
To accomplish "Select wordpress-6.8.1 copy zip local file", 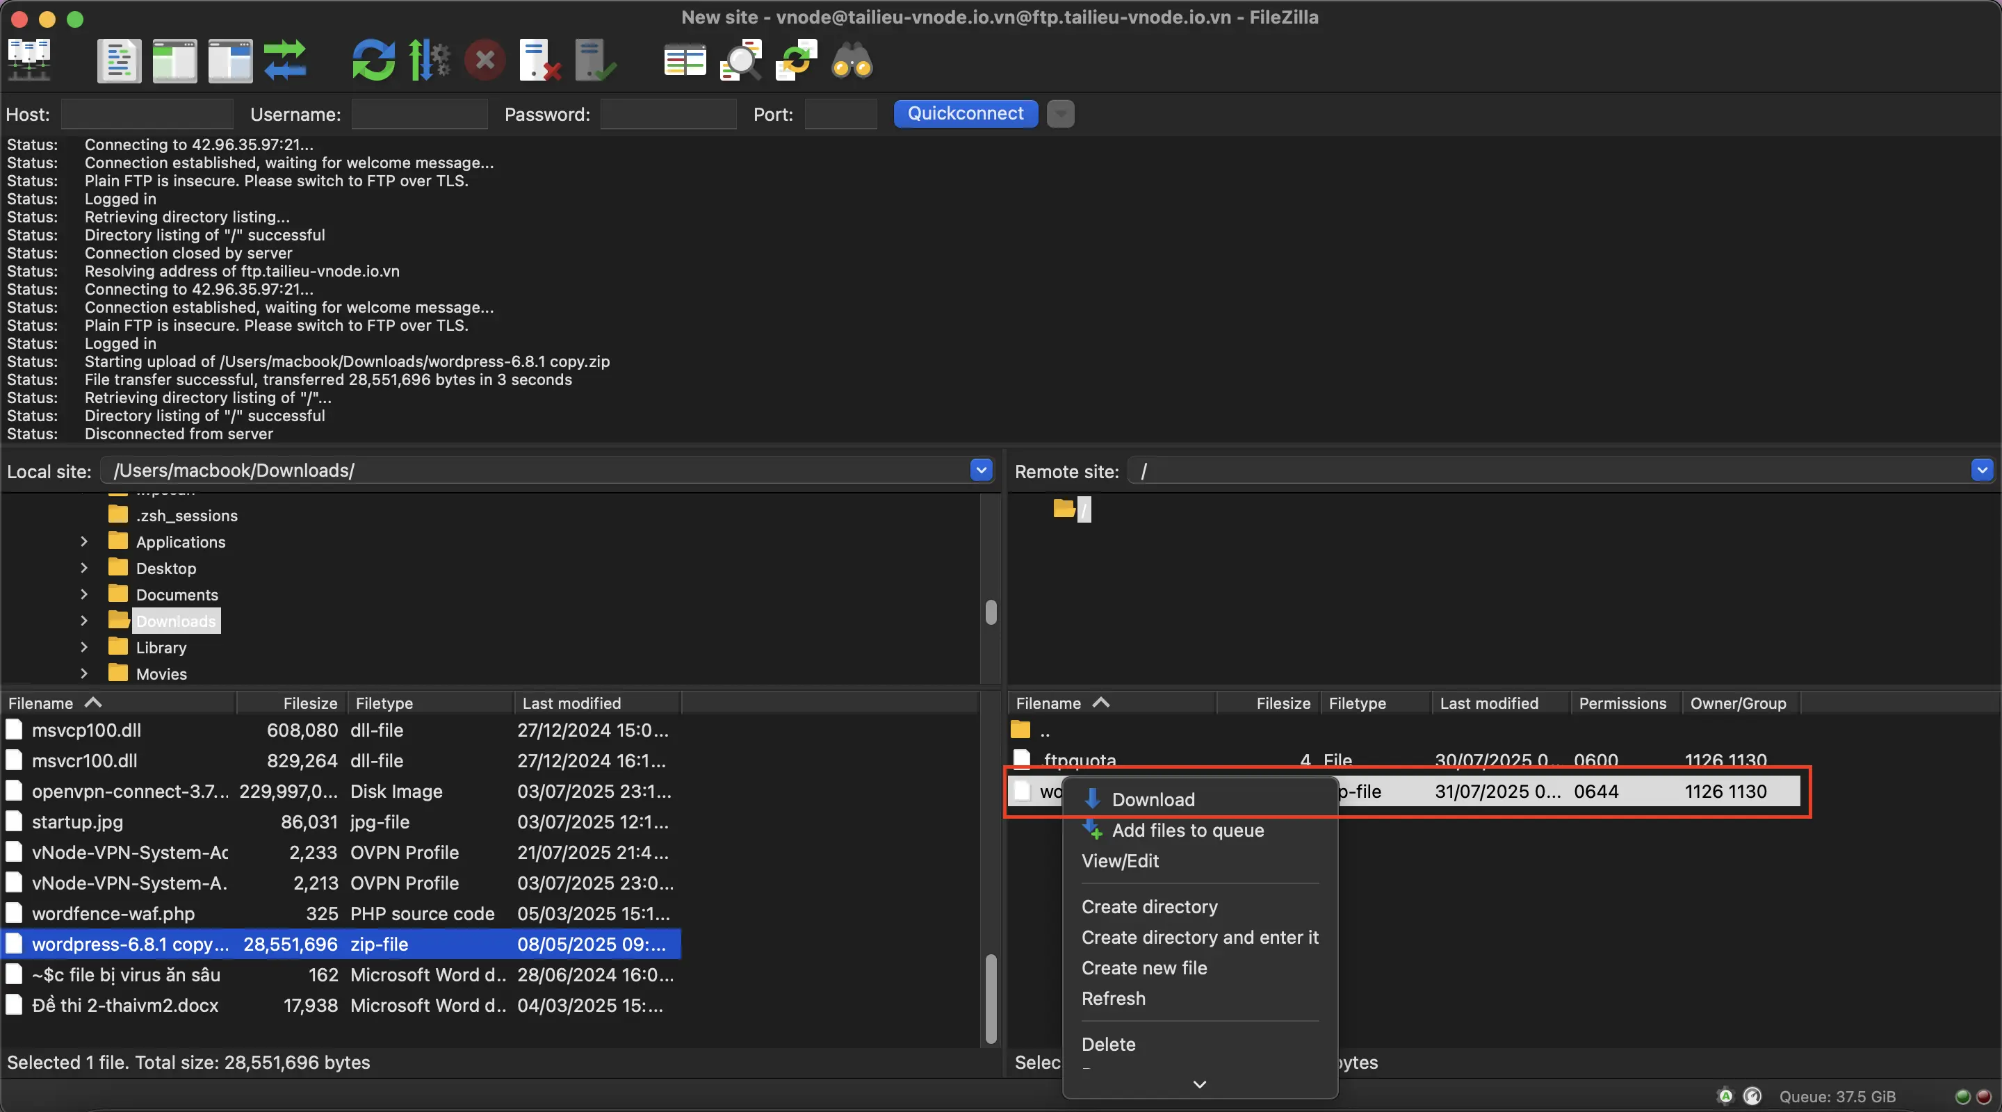I will click(x=341, y=943).
